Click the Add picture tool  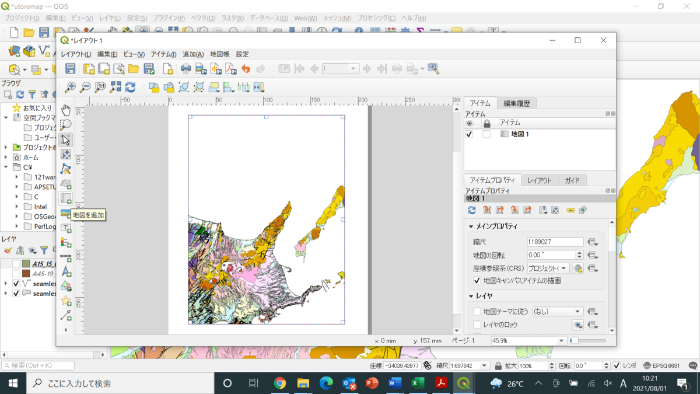(66, 214)
